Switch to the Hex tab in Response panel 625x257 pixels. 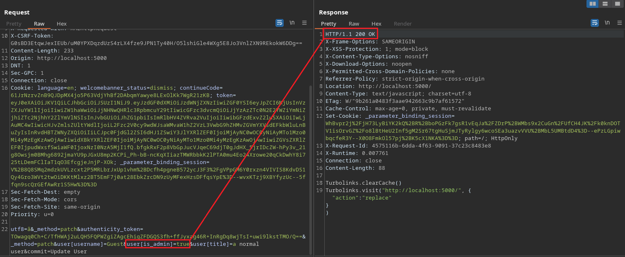[x=376, y=24]
